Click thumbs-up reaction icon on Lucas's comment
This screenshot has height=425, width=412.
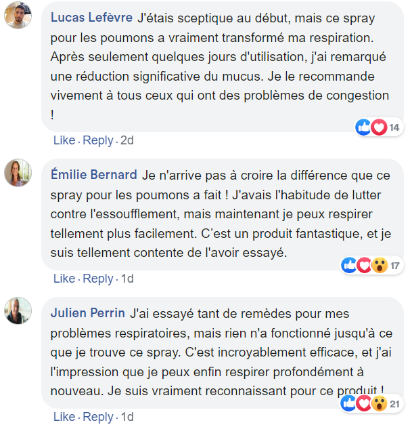coord(363,127)
